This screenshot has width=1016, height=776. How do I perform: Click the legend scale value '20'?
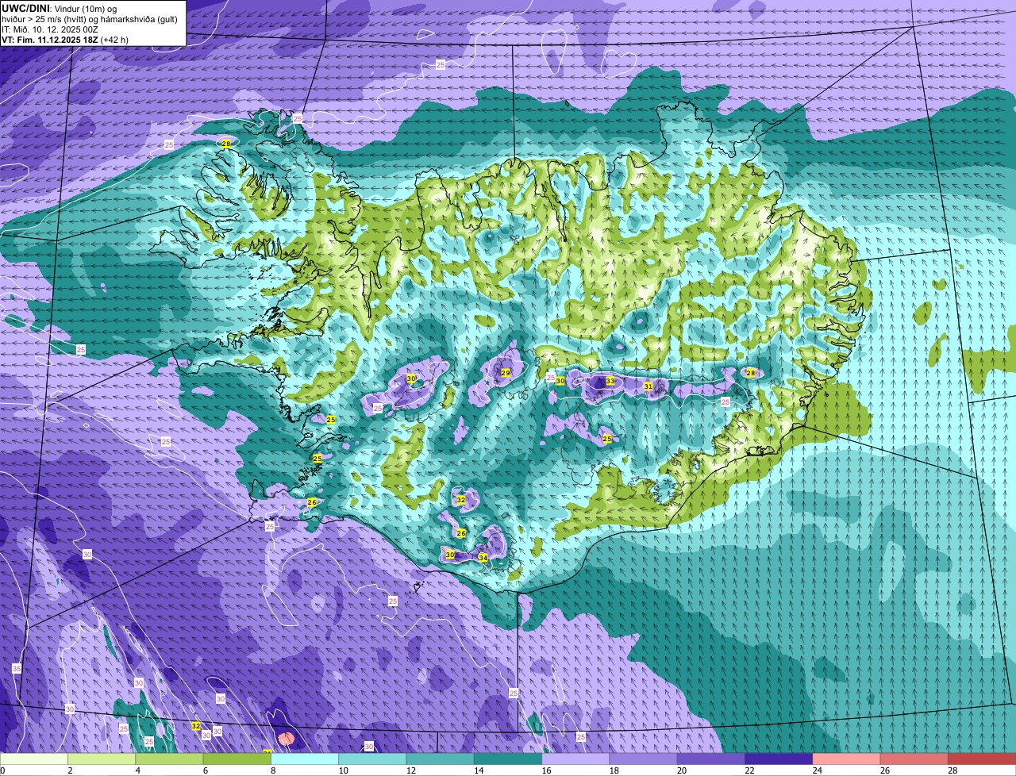pyautogui.click(x=681, y=770)
